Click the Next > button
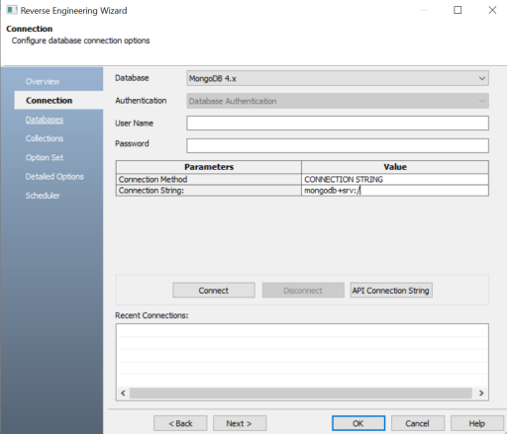This screenshot has width=507, height=434. [240, 423]
